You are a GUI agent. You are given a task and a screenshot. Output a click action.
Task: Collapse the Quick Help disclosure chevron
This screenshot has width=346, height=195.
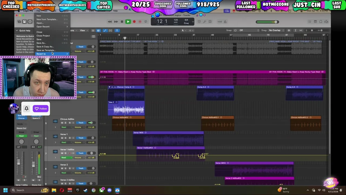pos(17,31)
